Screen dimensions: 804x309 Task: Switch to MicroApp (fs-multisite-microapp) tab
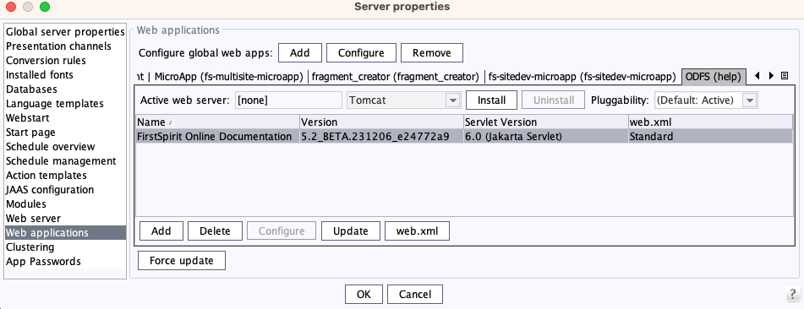coord(229,77)
